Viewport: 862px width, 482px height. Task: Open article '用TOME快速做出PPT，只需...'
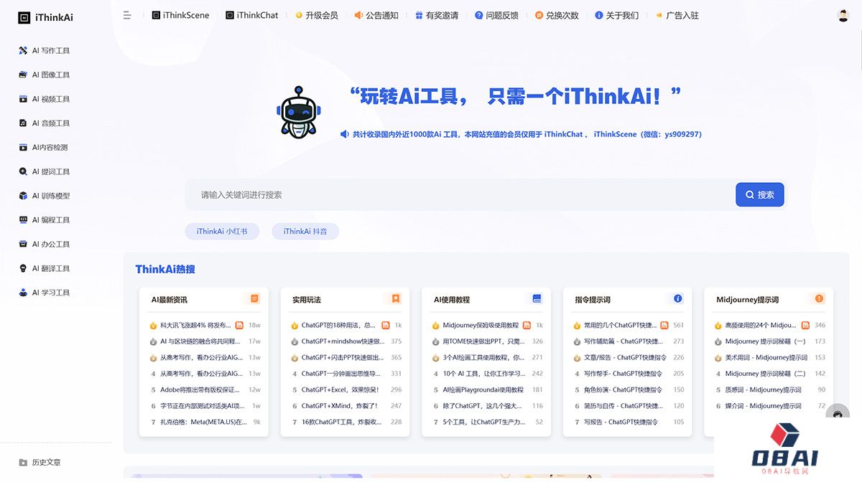click(x=484, y=341)
